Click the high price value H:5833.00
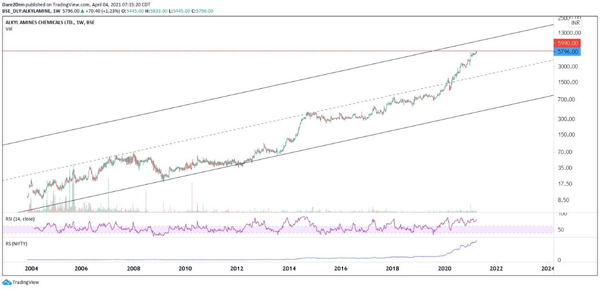 (156, 10)
